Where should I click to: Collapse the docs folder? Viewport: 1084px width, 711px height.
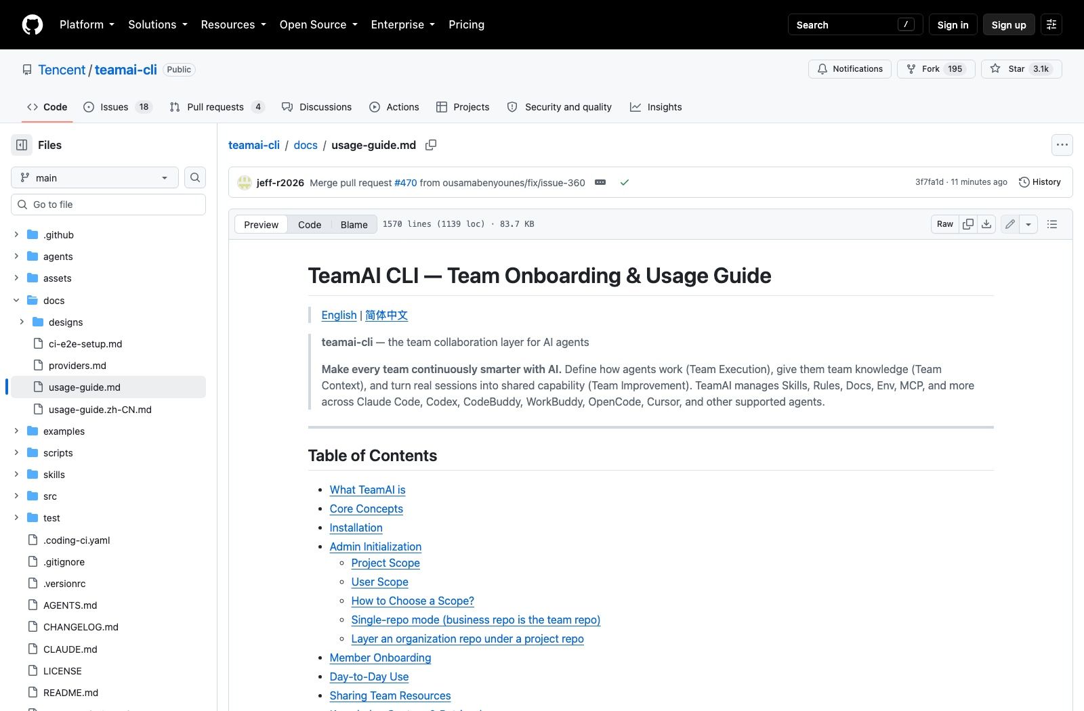pyautogui.click(x=16, y=301)
